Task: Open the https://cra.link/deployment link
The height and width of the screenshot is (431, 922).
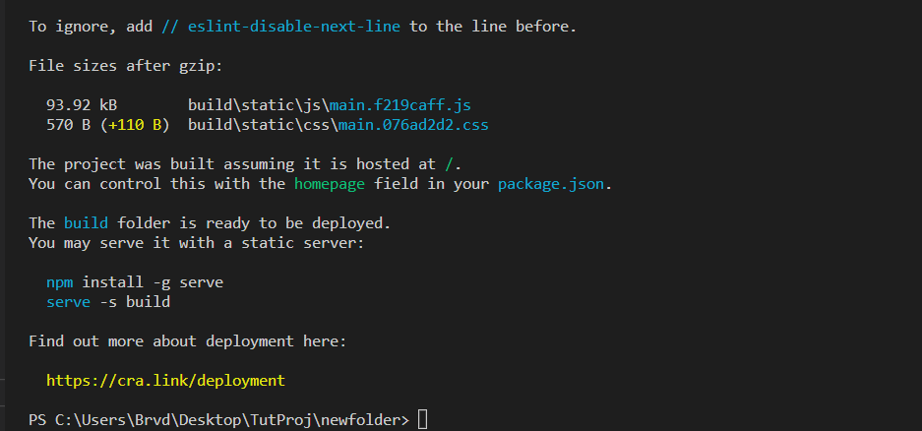Action: 165,381
